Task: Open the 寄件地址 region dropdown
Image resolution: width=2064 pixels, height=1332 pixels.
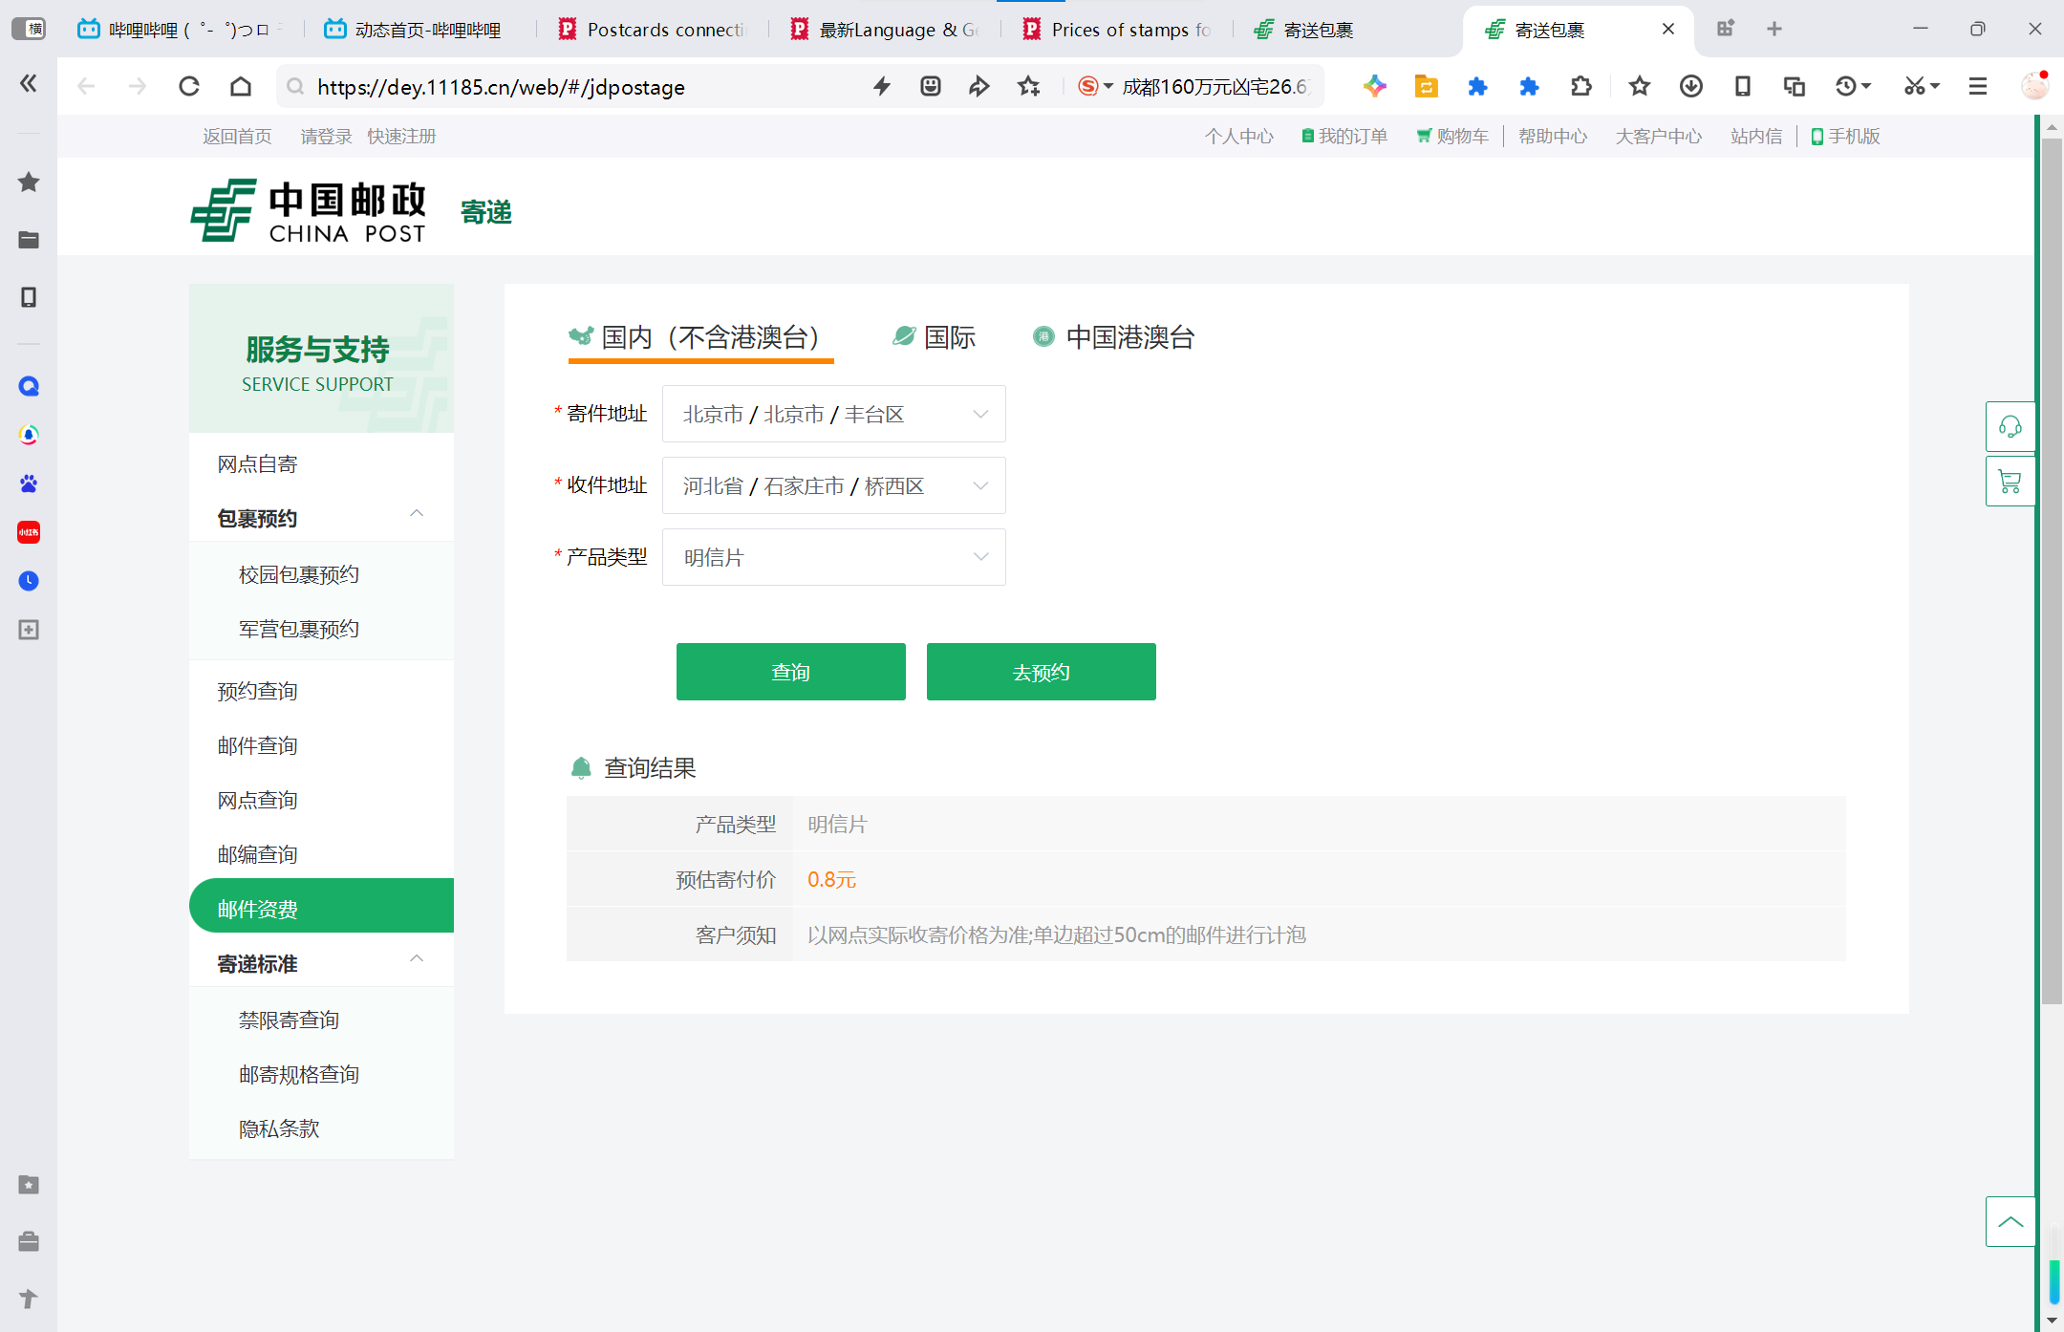Action: click(833, 414)
